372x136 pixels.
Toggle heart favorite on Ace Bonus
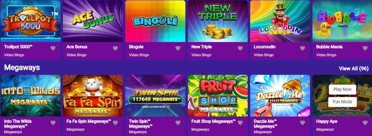(x=115, y=48)
